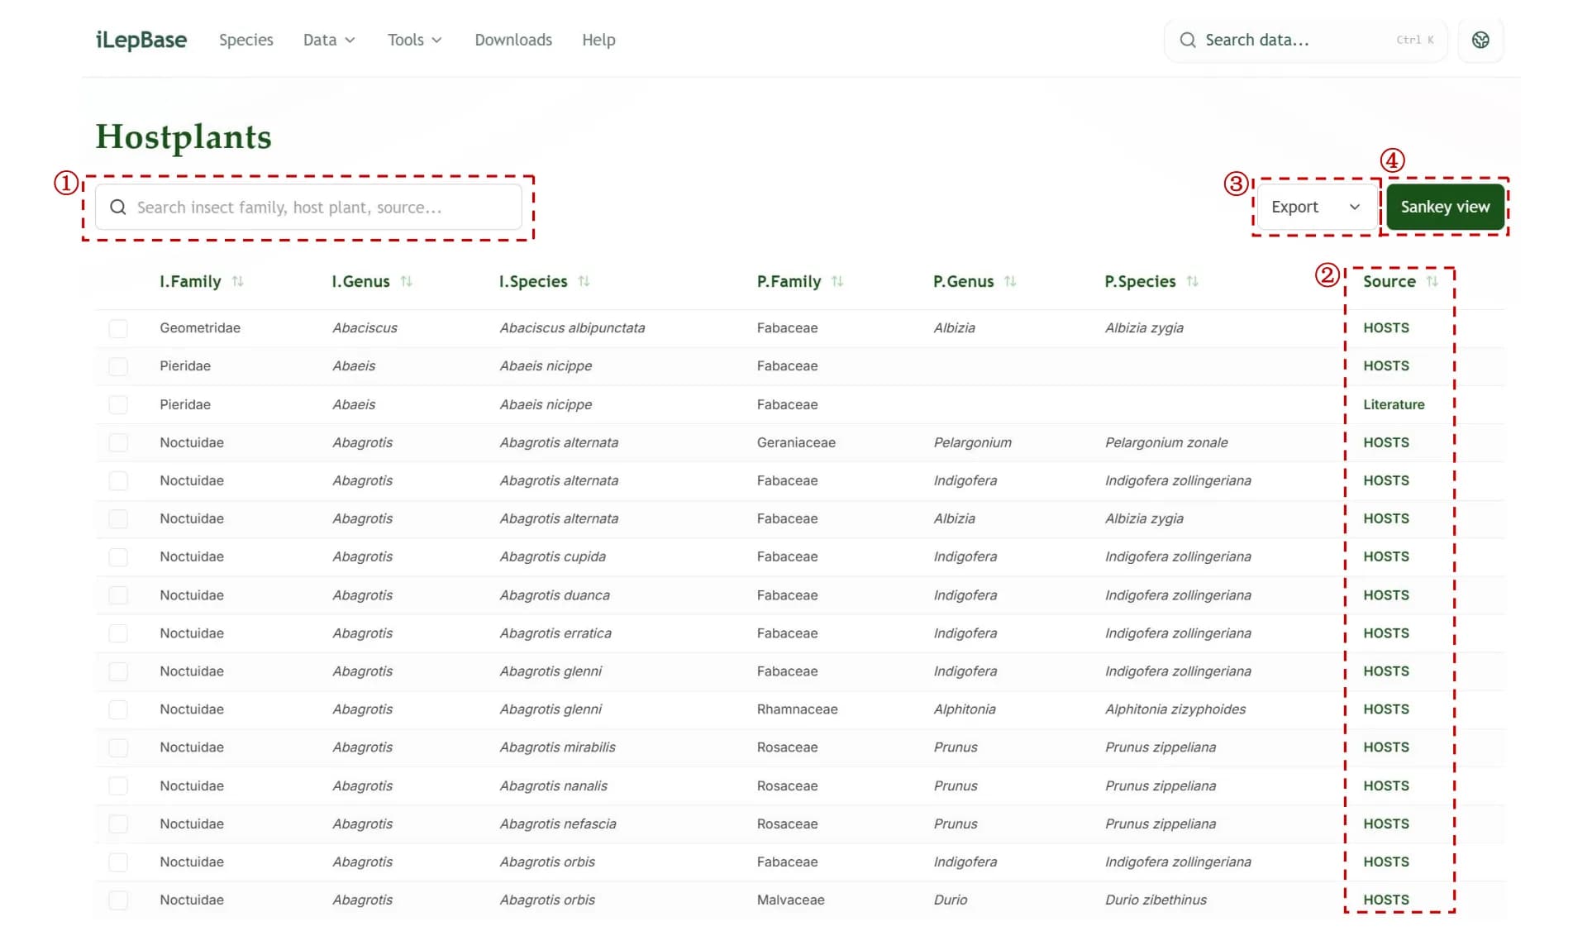Focus the hostplant search input field
The height and width of the screenshot is (931, 1573).
tap(308, 207)
